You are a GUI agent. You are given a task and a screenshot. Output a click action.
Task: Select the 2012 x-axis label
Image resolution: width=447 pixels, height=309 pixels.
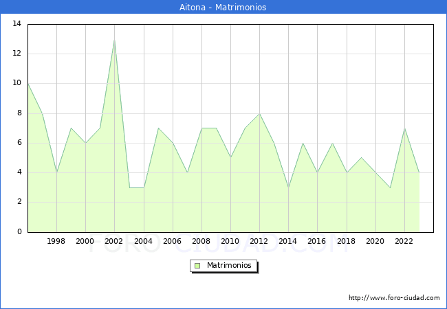pyautogui.click(x=259, y=242)
